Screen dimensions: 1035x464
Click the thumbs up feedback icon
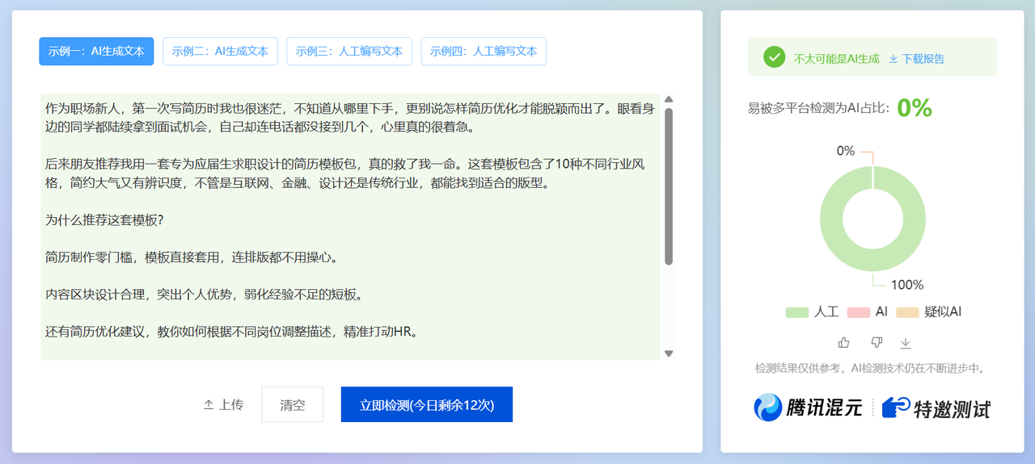[844, 343]
